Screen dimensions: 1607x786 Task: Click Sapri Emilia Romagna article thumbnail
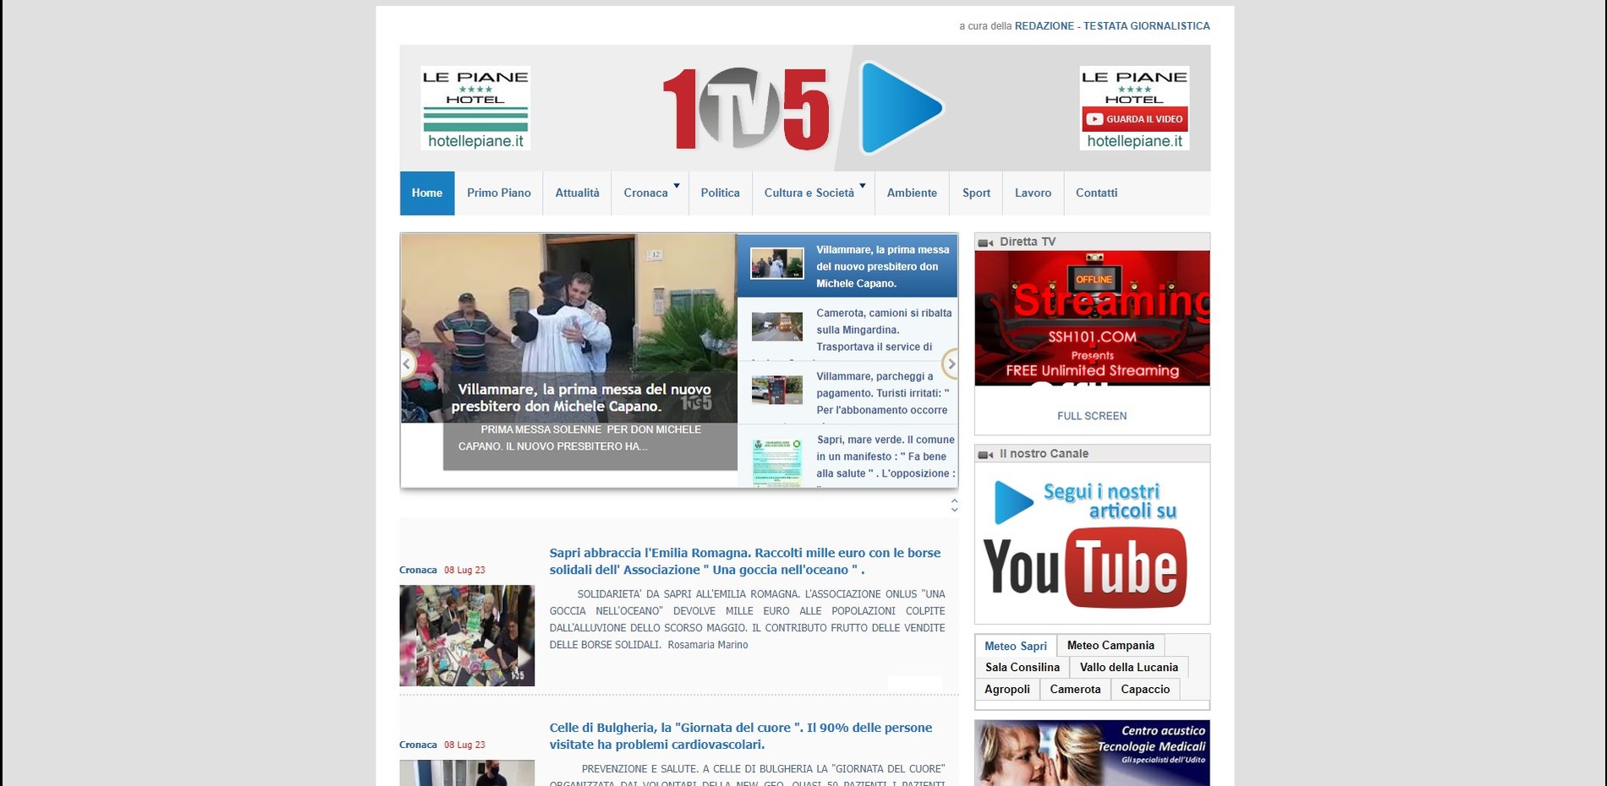pyautogui.click(x=467, y=636)
